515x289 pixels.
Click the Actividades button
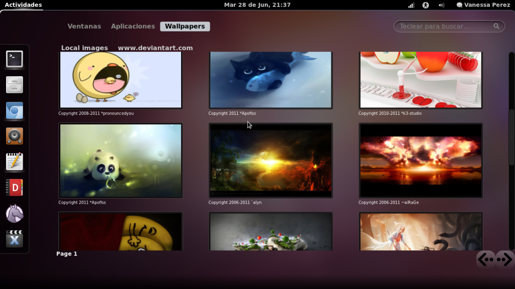click(23, 5)
